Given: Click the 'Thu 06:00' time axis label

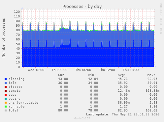Looking at the screenshot, I should tap(83, 70).
